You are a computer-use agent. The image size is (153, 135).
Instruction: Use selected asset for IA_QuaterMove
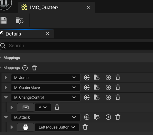[87, 87]
